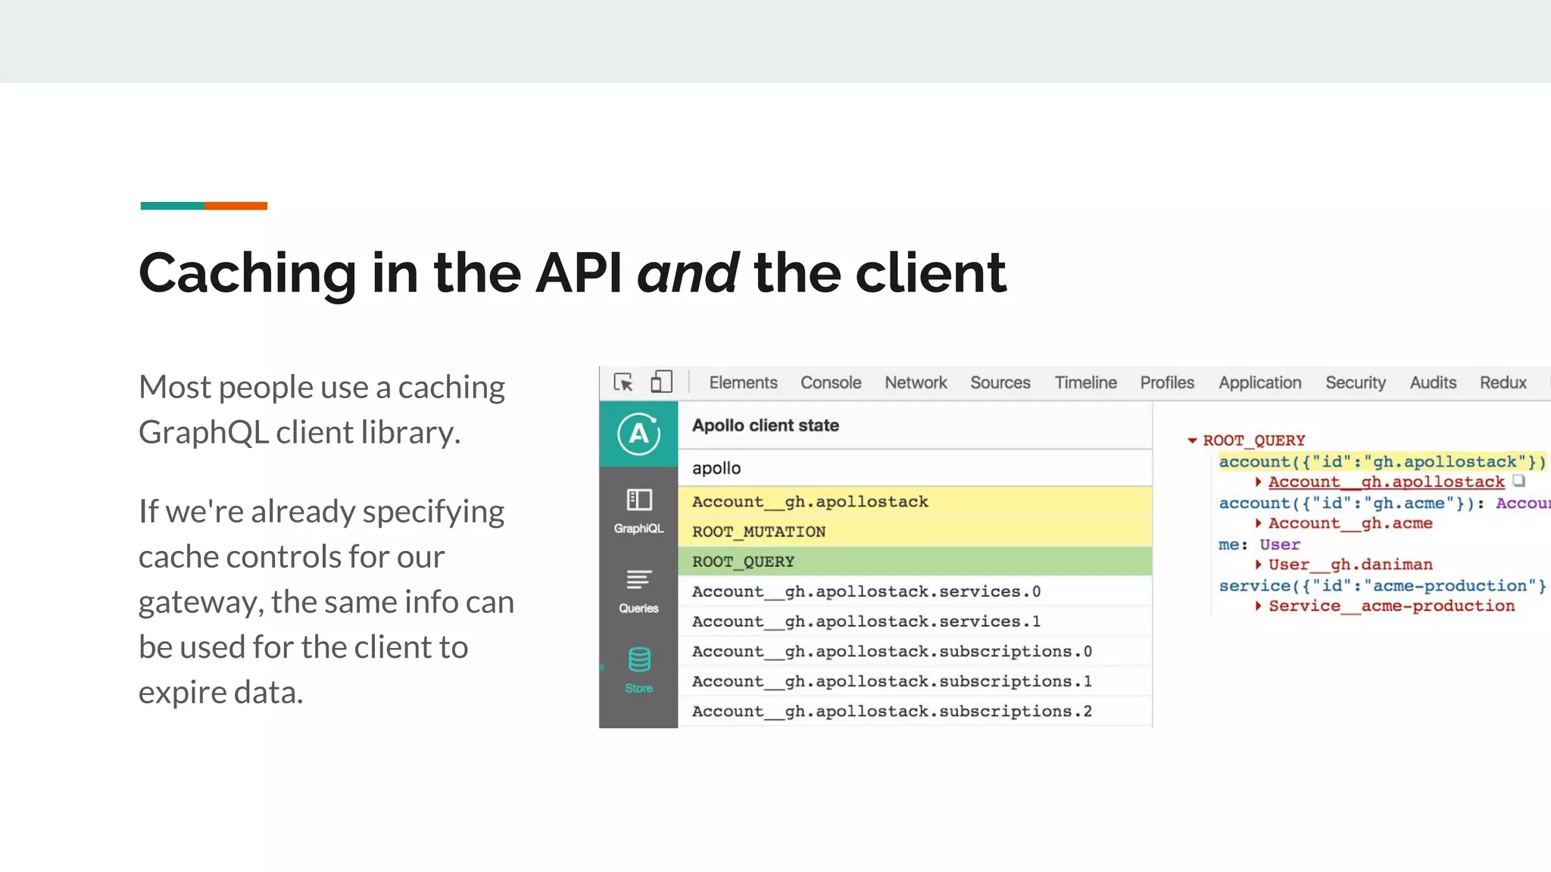The height and width of the screenshot is (872, 1551).
Task: Open the Store panel in the sidebar
Action: 638,670
